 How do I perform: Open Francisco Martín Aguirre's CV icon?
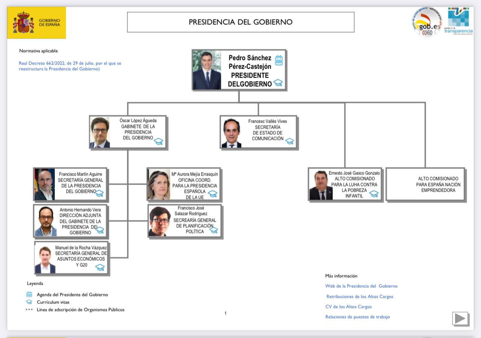tap(99, 194)
